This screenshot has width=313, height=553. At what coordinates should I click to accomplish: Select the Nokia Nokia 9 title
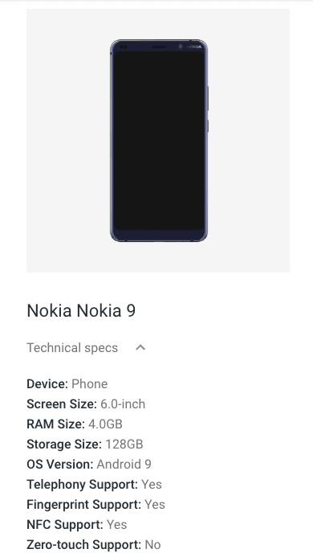click(81, 311)
